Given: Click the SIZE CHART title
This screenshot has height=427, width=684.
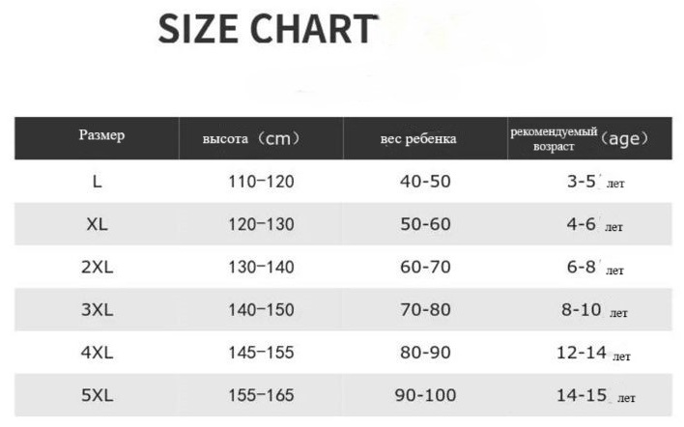Looking at the screenshot, I should (267, 29).
